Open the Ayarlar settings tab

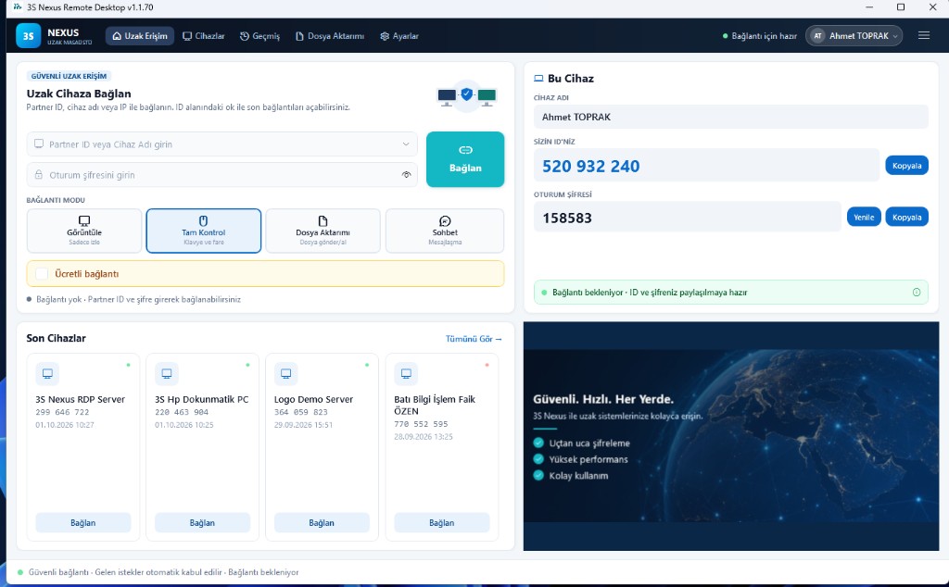point(399,36)
